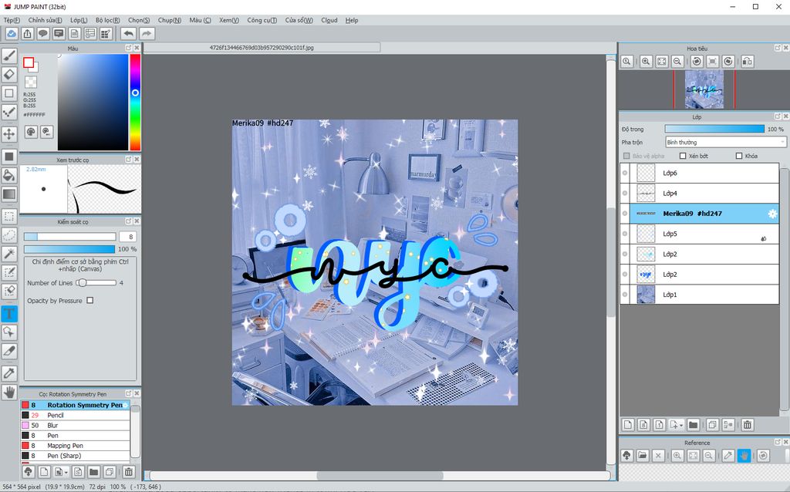Viewport: 790px width, 492px height.
Task: Choose the Magic Wand selection tool
Action: pos(9,254)
